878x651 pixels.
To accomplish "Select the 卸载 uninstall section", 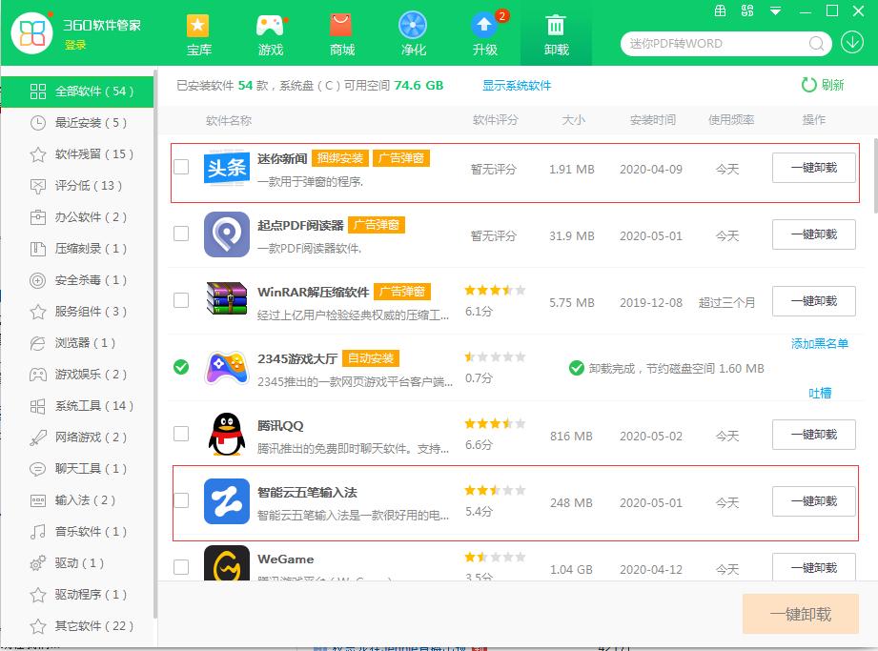I will 556,33.
